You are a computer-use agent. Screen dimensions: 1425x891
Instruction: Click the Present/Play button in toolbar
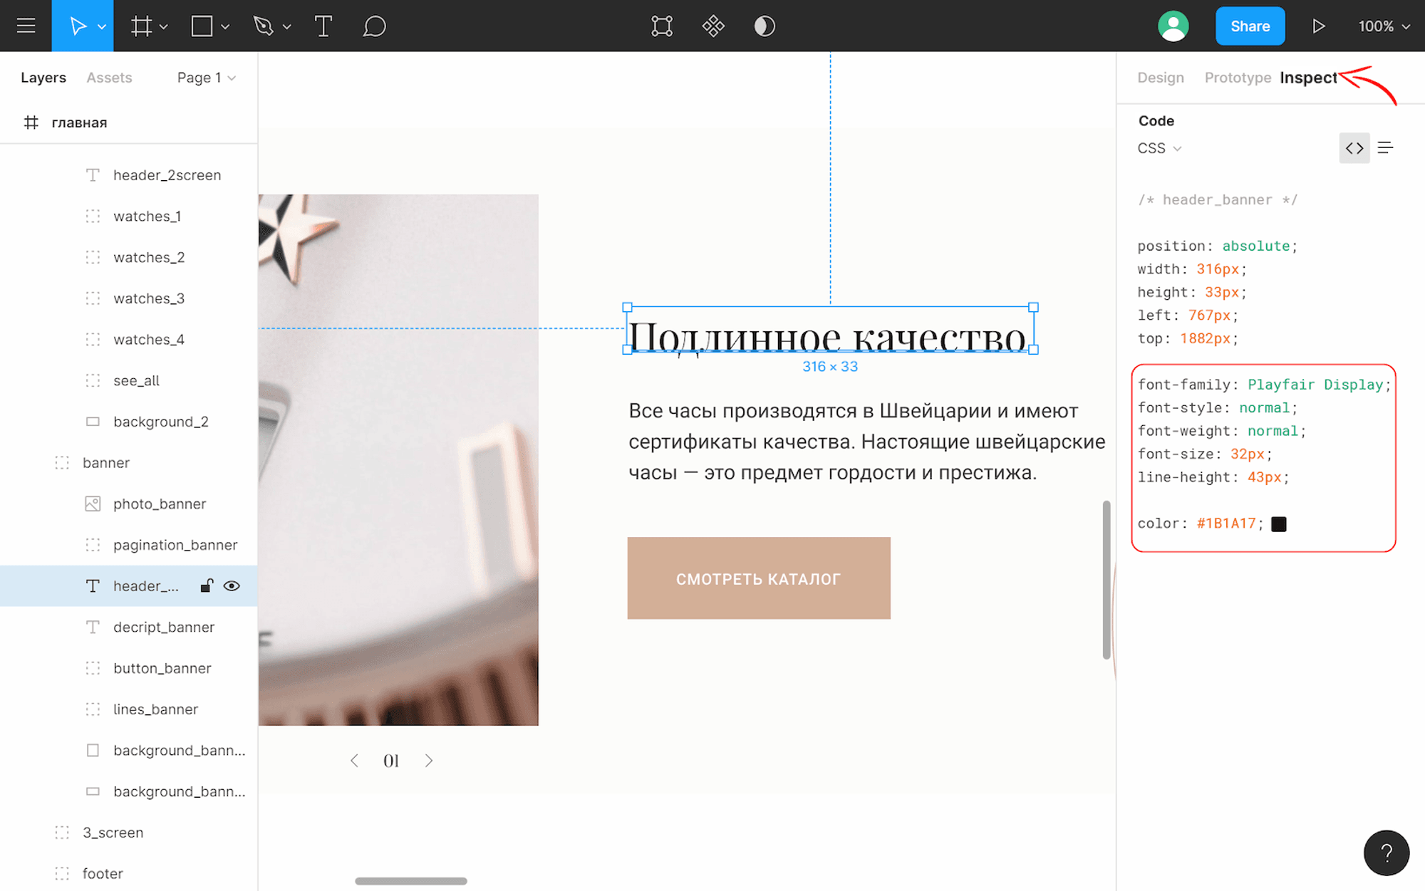(1318, 26)
